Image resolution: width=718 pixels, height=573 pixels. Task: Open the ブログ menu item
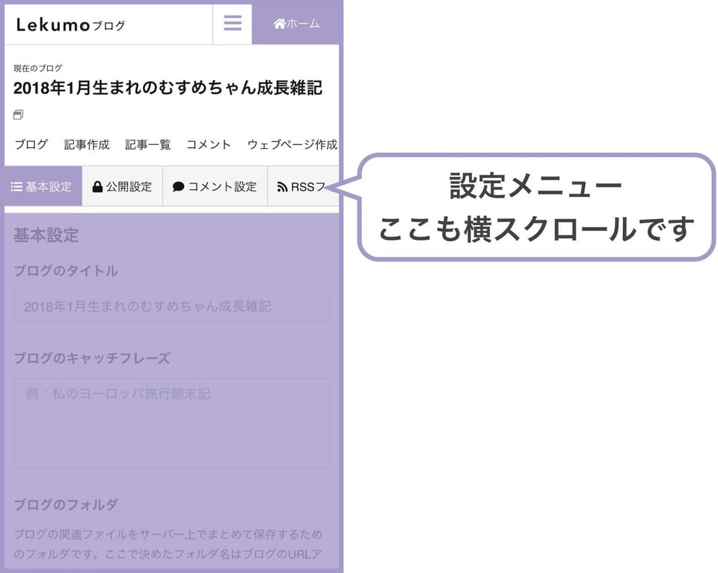tap(31, 144)
